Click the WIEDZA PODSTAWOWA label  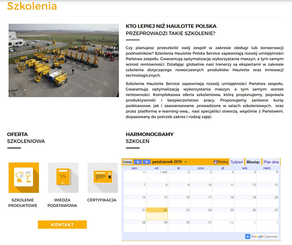pos(62,203)
